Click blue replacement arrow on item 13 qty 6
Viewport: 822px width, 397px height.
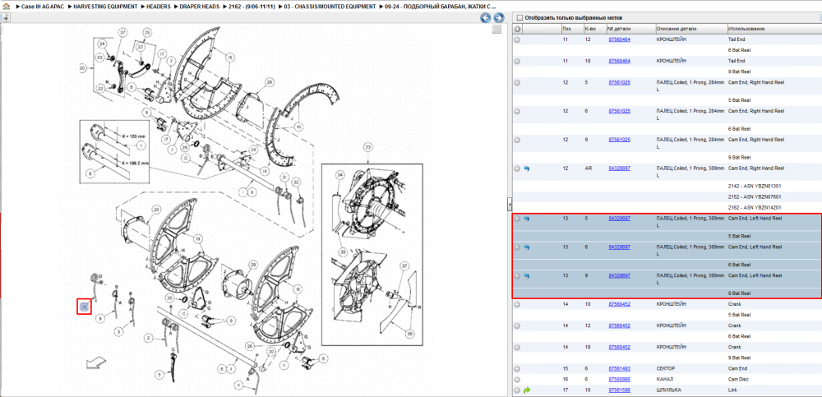527,247
